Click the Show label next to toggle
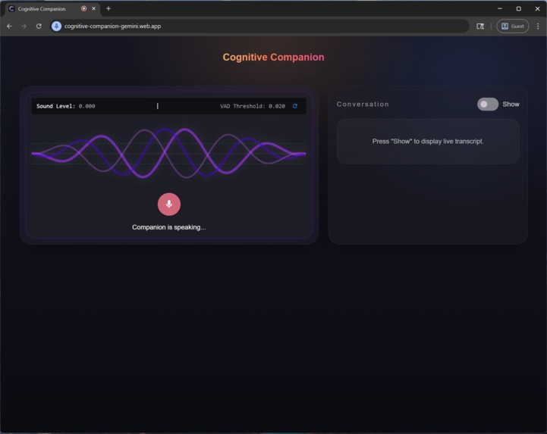Viewport: 547px width, 434px height. (511, 105)
